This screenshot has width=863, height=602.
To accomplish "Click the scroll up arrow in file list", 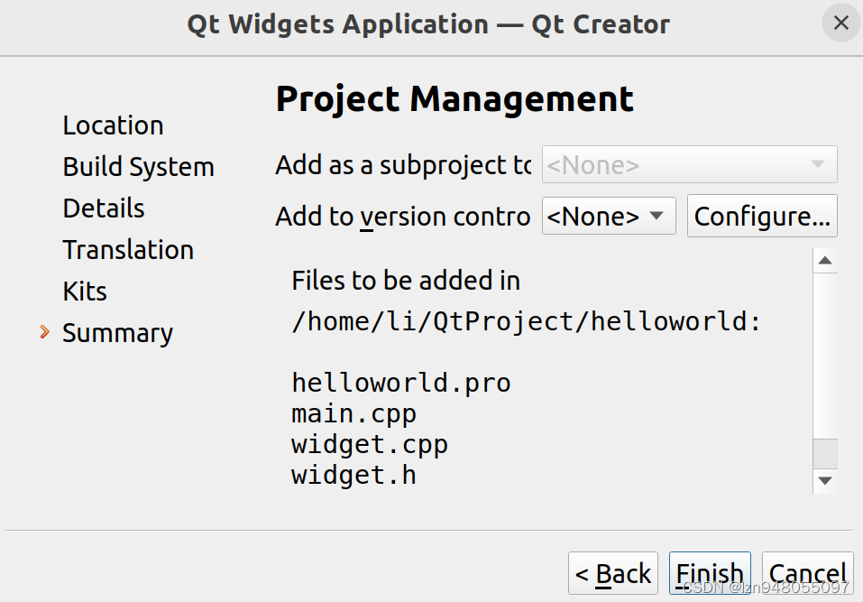I will (824, 262).
